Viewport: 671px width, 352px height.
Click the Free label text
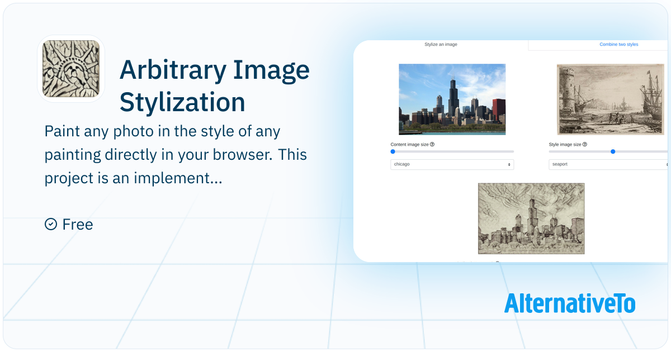click(78, 224)
